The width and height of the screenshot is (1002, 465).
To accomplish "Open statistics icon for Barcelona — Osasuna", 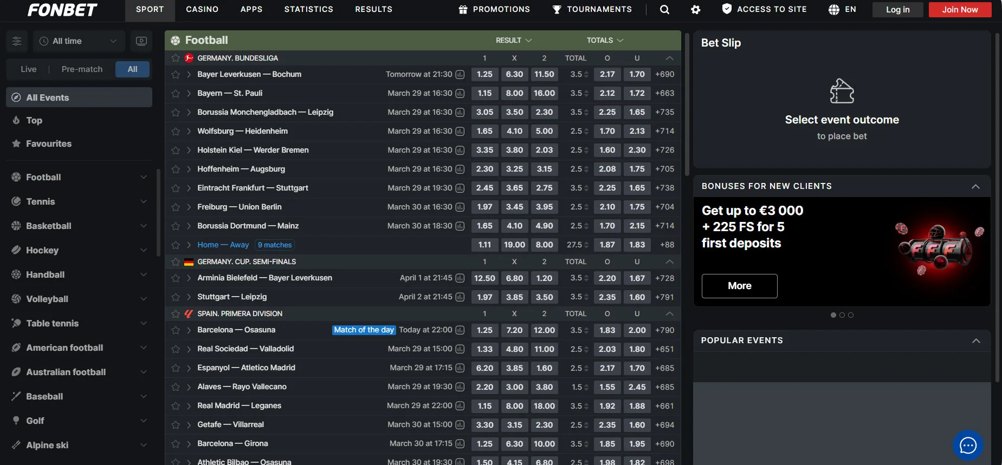I will pyautogui.click(x=460, y=330).
